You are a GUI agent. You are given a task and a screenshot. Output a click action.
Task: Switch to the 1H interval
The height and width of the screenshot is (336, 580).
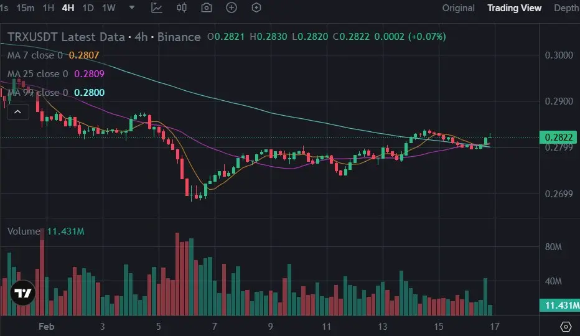pos(49,7)
